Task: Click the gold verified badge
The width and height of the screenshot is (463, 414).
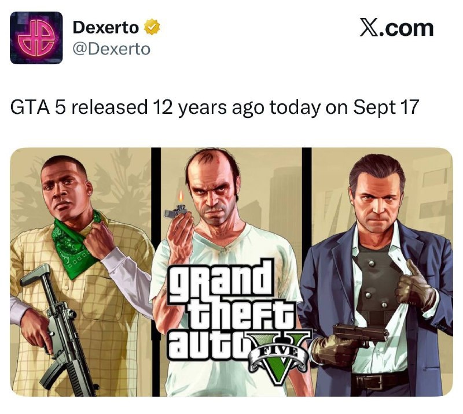Action: (152, 27)
